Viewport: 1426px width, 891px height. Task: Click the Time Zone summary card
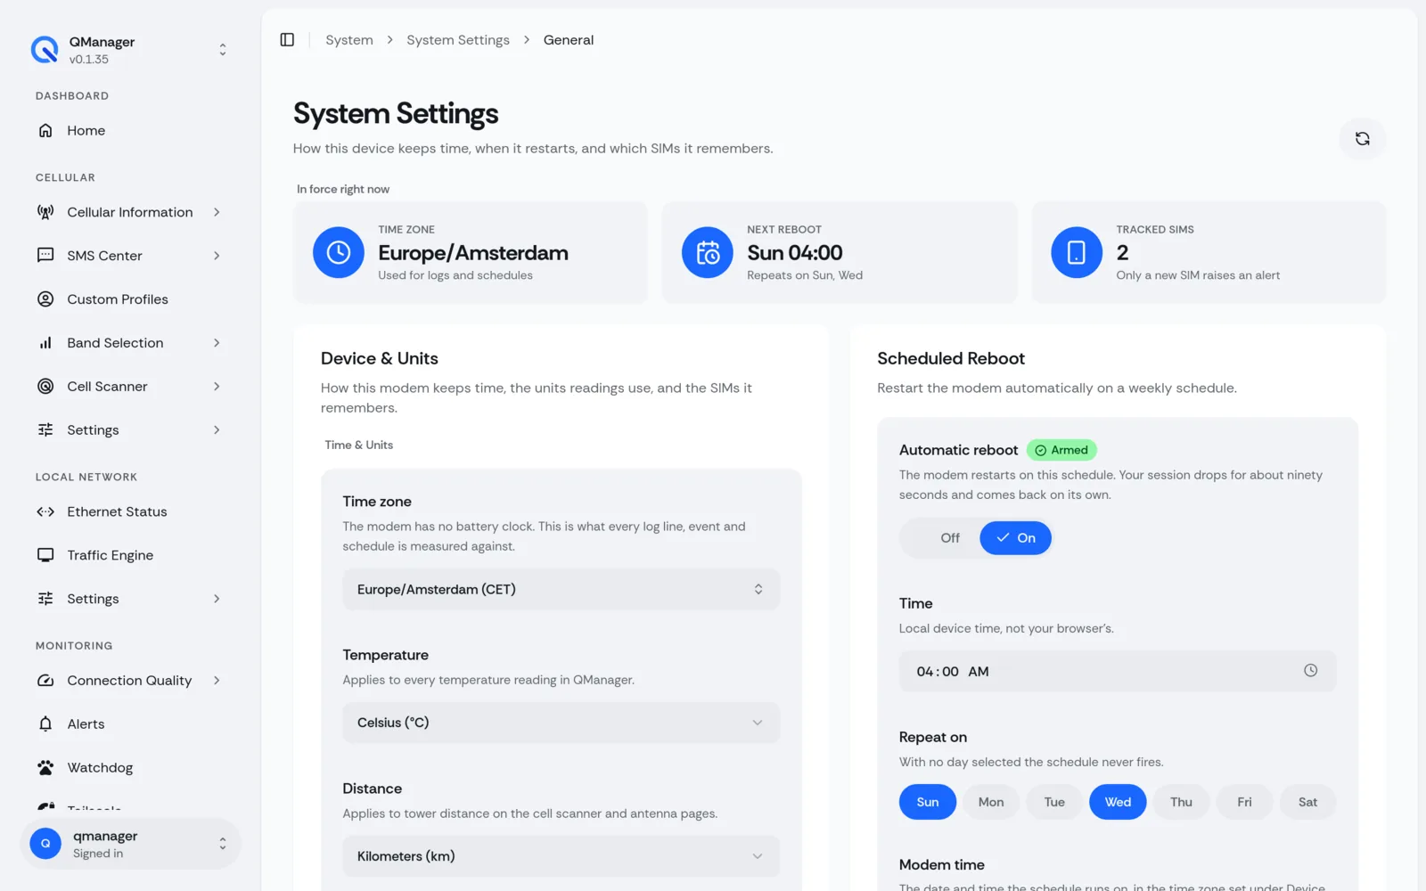471,253
